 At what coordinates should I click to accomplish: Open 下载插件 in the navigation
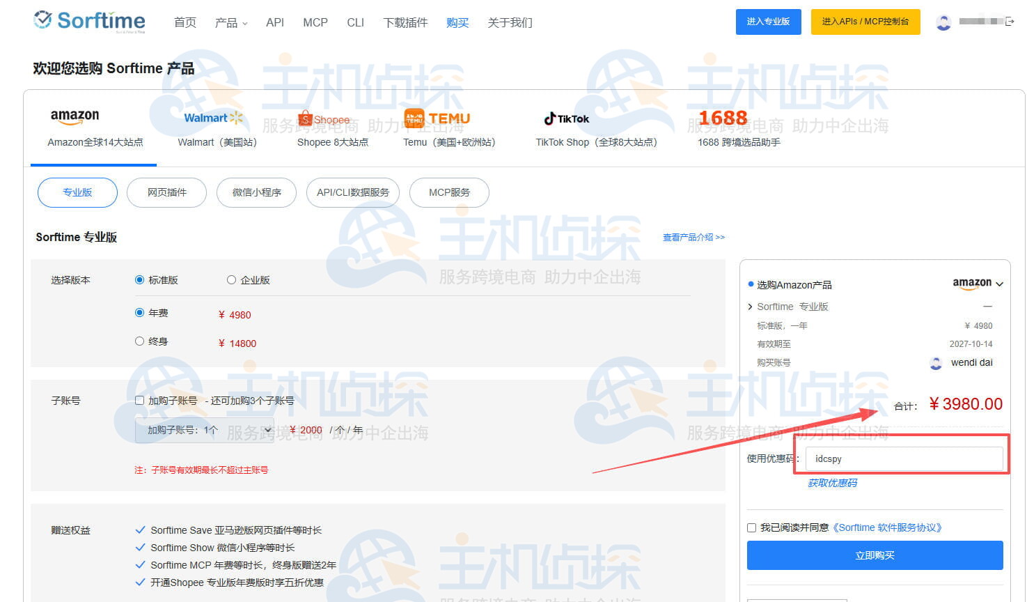(x=405, y=23)
